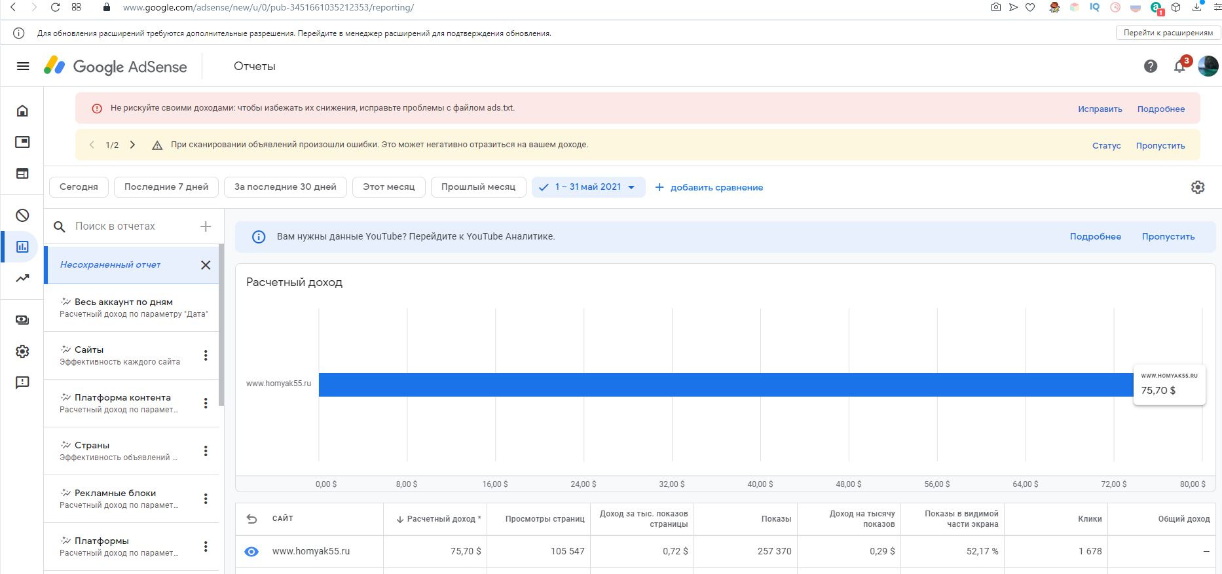Click the browser snapshot camera icon

[996, 7]
